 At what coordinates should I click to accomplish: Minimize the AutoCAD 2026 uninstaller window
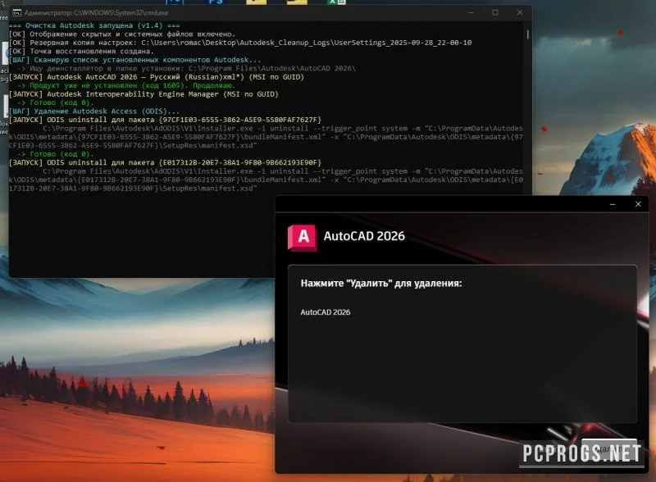[613, 204]
